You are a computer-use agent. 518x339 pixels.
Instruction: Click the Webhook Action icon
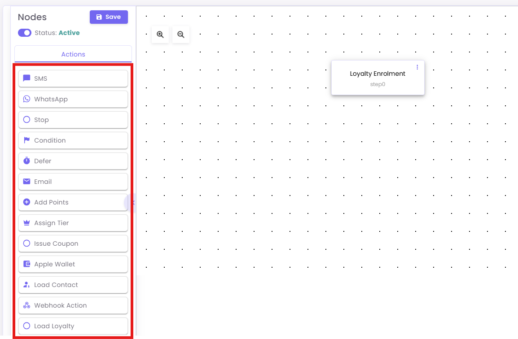[26, 305]
